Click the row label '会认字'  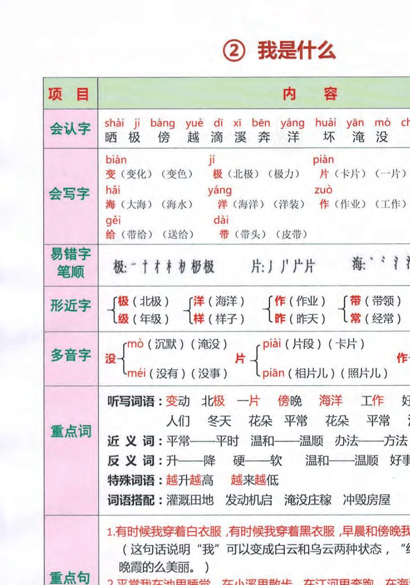70,129
